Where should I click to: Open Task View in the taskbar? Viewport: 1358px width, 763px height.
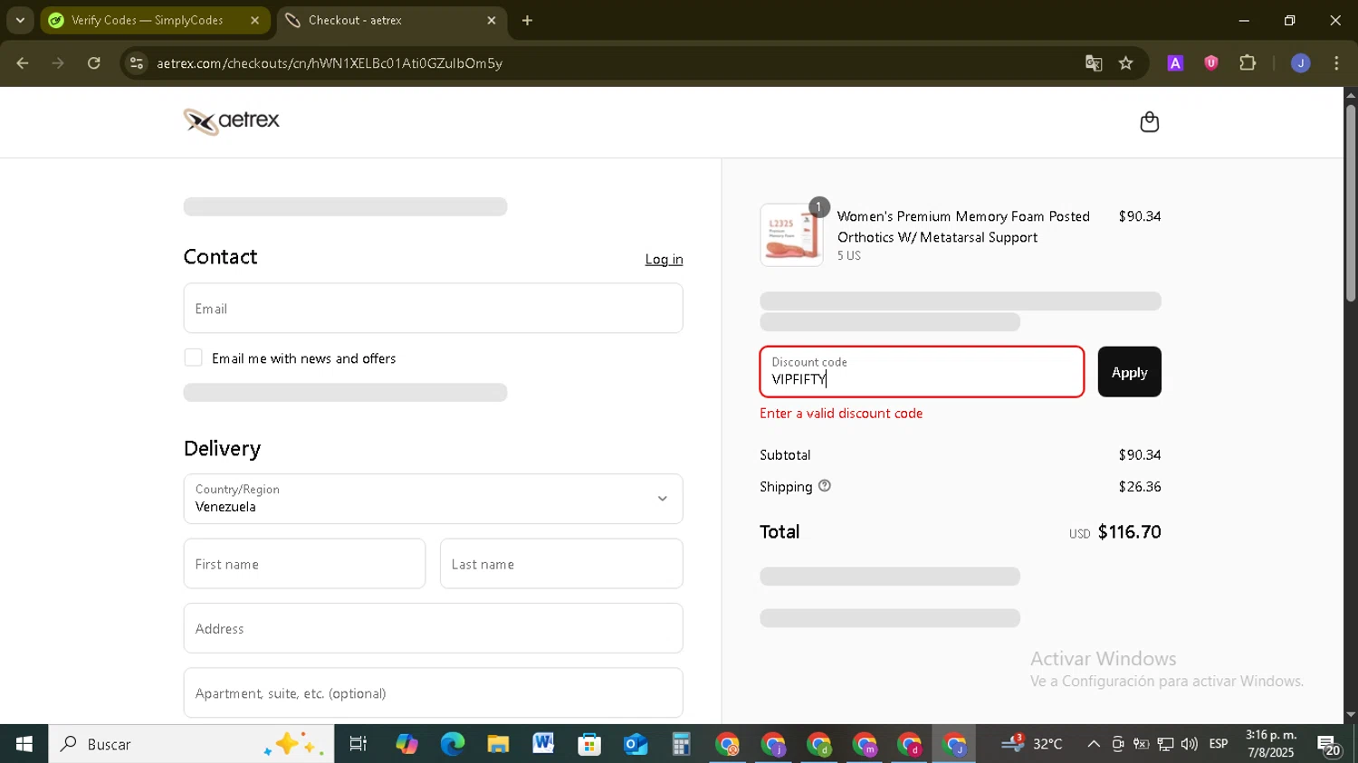coord(359,744)
